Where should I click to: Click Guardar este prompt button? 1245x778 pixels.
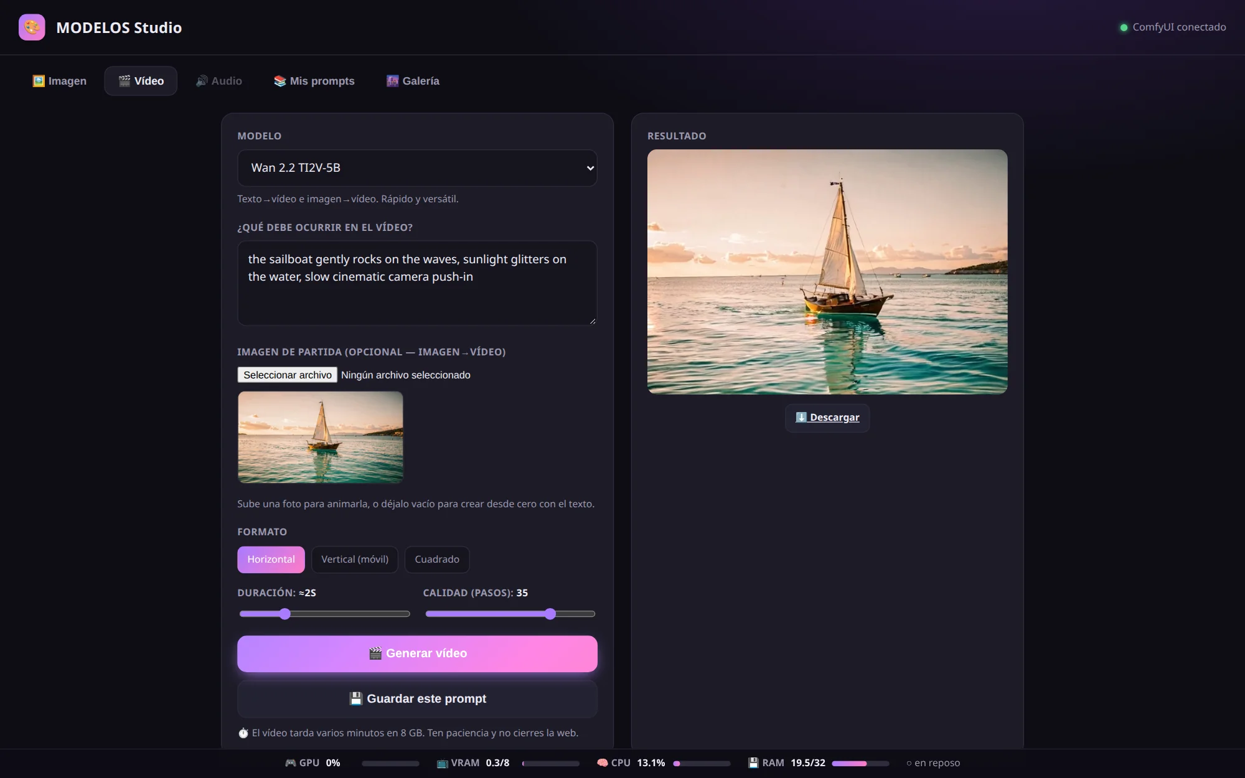[417, 699]
